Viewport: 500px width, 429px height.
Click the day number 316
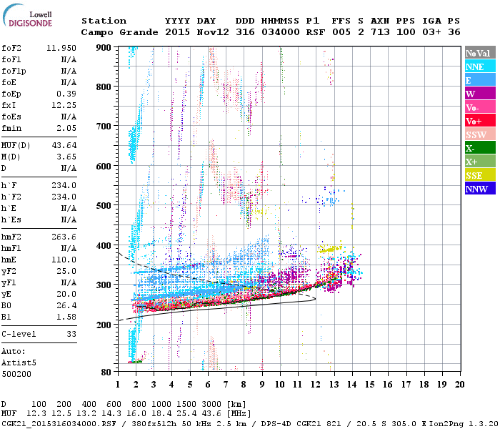click(x=245, y=32)
